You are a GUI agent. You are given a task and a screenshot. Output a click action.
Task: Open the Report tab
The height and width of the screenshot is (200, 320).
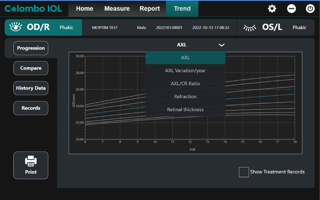149,9
